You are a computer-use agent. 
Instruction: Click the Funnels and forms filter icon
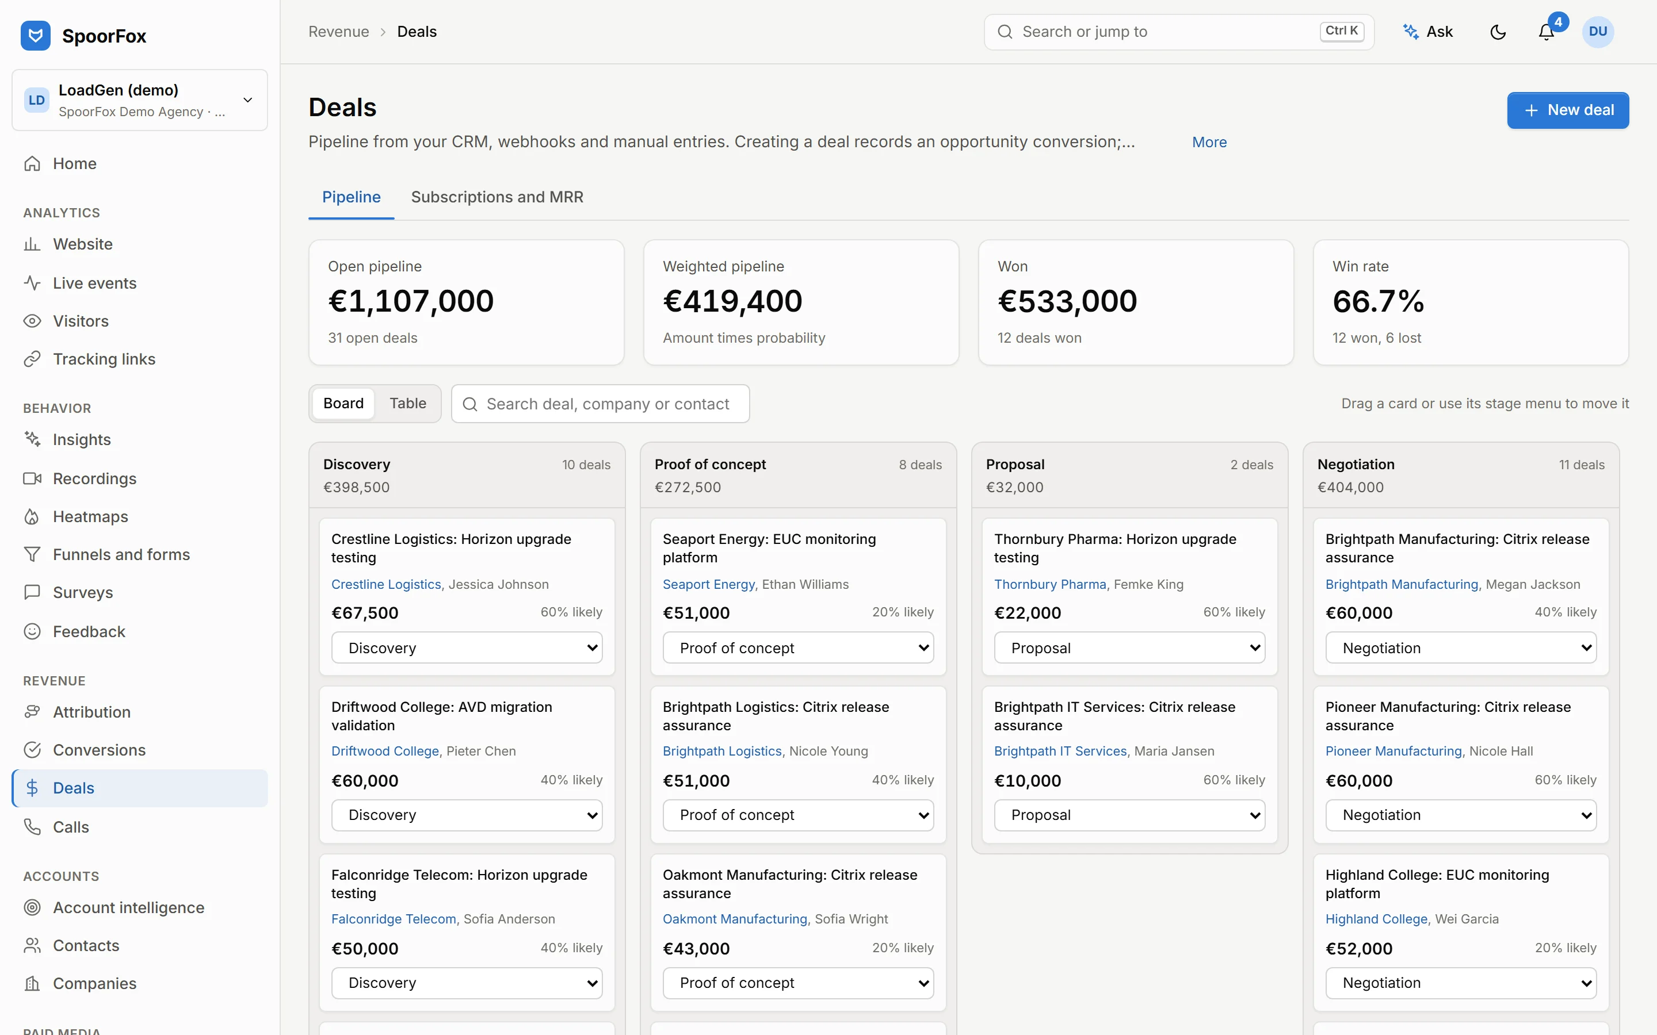point(32,554)
